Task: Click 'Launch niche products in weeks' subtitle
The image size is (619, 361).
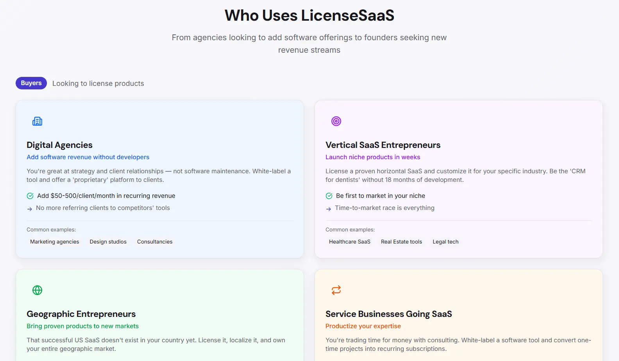Action: [x=373, y=157]
